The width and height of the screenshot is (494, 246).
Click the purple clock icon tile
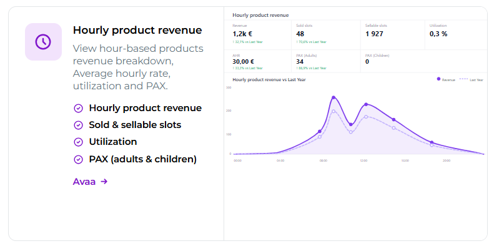pyautogui.click(x=43, y=42)
